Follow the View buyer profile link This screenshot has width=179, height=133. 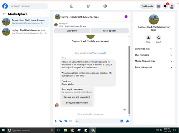[x=99, y=53]
